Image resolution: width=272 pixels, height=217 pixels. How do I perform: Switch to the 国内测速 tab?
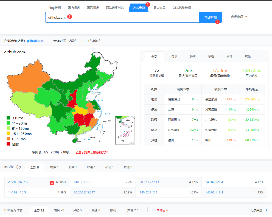pos(74,8)
